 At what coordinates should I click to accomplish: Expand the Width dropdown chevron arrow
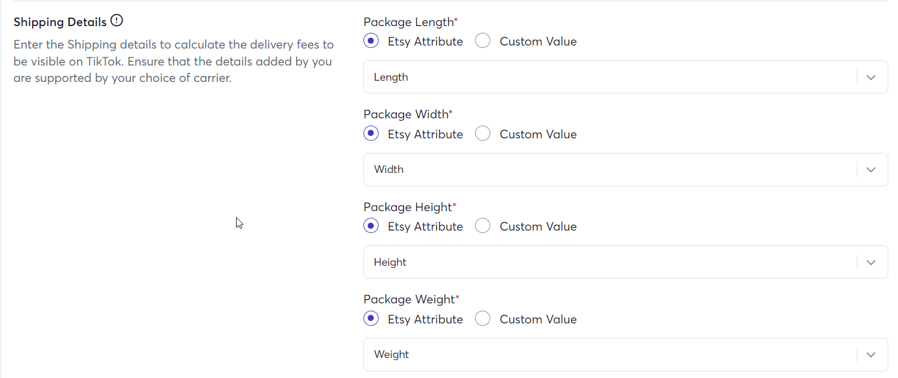(871, 170)
